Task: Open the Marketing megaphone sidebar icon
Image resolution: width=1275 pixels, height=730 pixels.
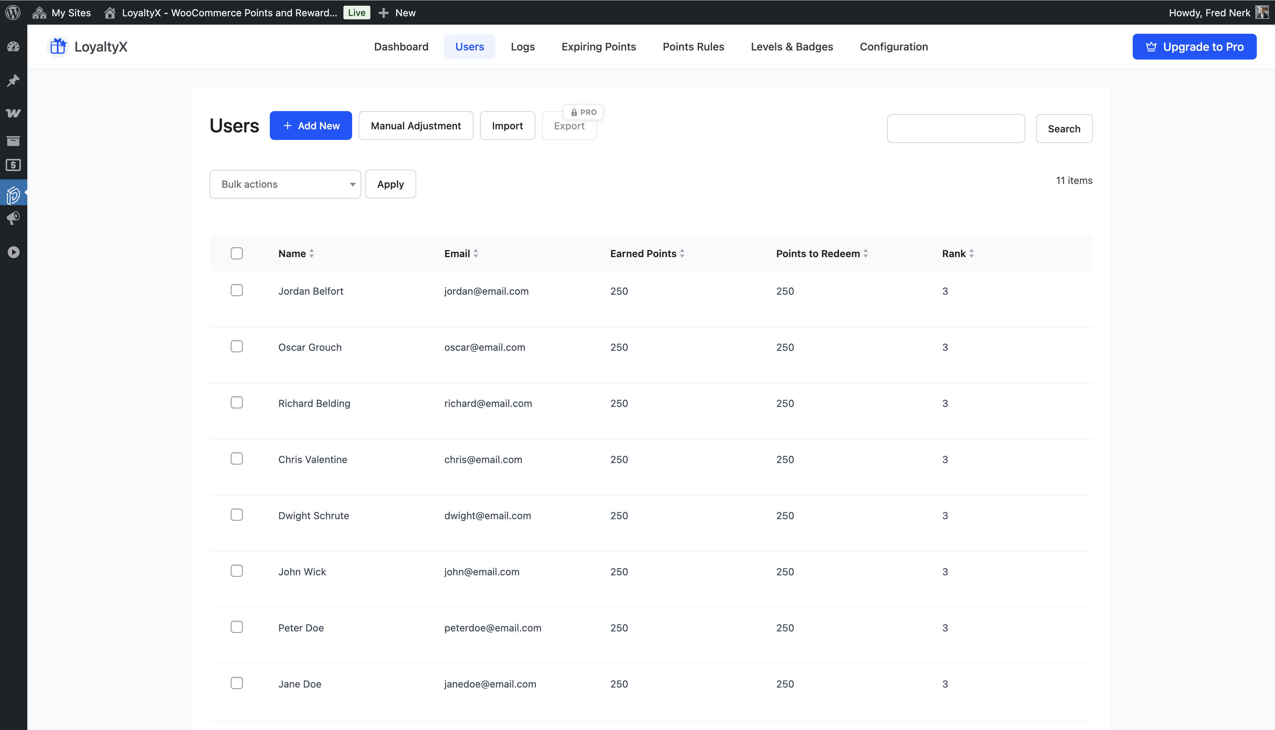Action: [x=14, y=218]
